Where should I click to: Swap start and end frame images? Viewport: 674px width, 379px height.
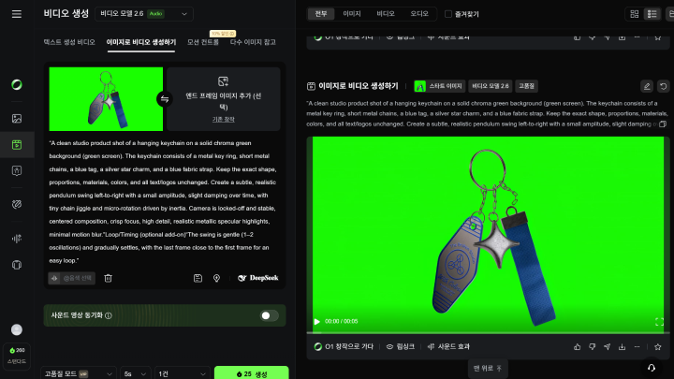(x=165, y=99)
